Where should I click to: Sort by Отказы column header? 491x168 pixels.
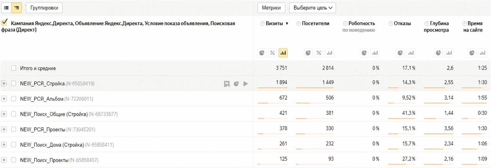click(402, 23)
